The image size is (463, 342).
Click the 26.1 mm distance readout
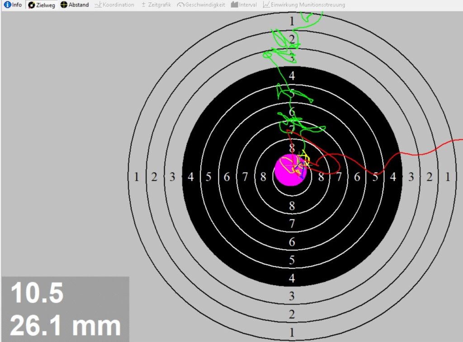pos(65,325)
